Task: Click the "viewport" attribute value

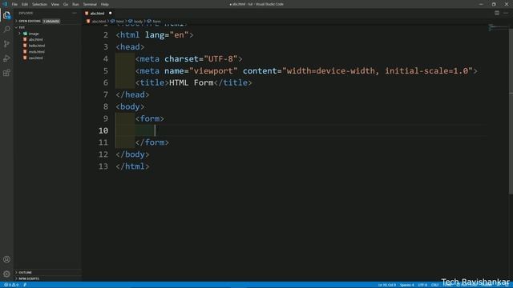Action: tap(213, 71)
